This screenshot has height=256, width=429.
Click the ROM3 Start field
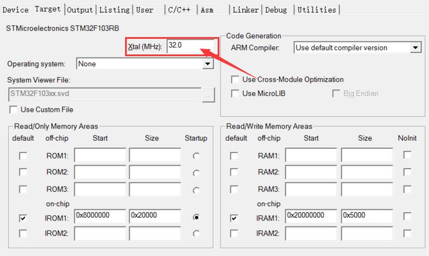coord(100,189)
